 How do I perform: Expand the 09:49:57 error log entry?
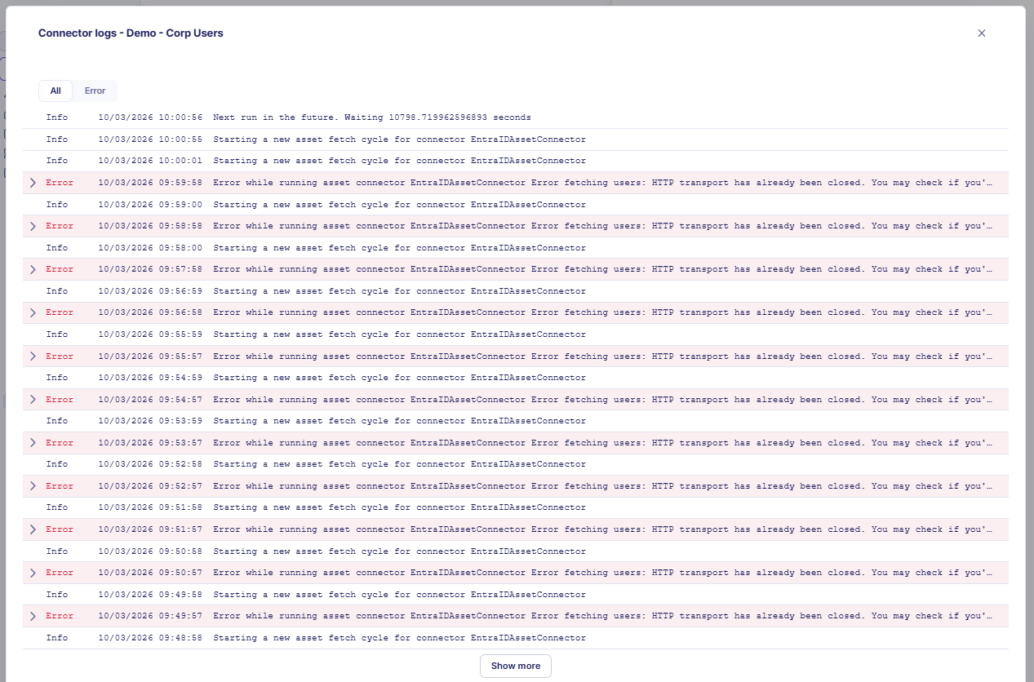[33, 616]
